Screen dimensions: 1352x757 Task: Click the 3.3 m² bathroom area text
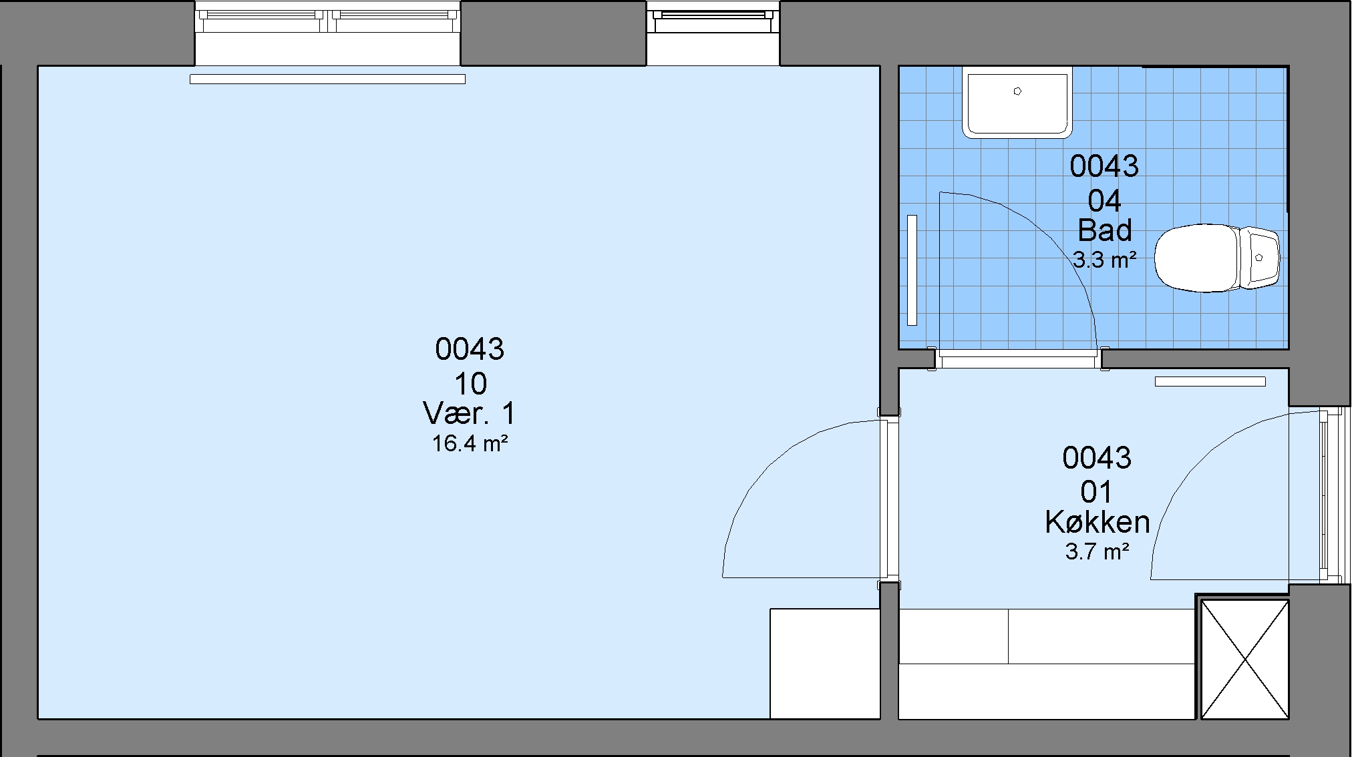click(1104, 260)
